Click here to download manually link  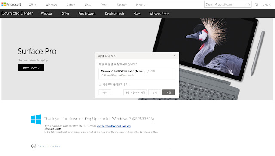[113, 126]
